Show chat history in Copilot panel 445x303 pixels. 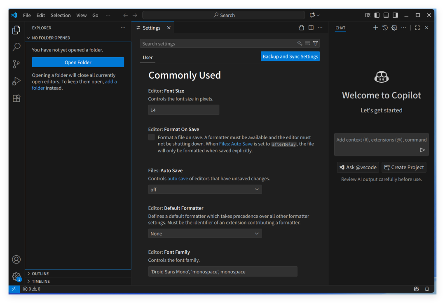[x=385, y=28]
